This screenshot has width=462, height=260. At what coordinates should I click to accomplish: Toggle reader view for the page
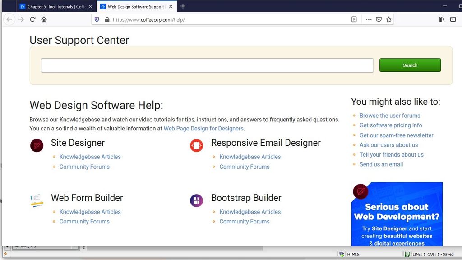coord(354,19)
